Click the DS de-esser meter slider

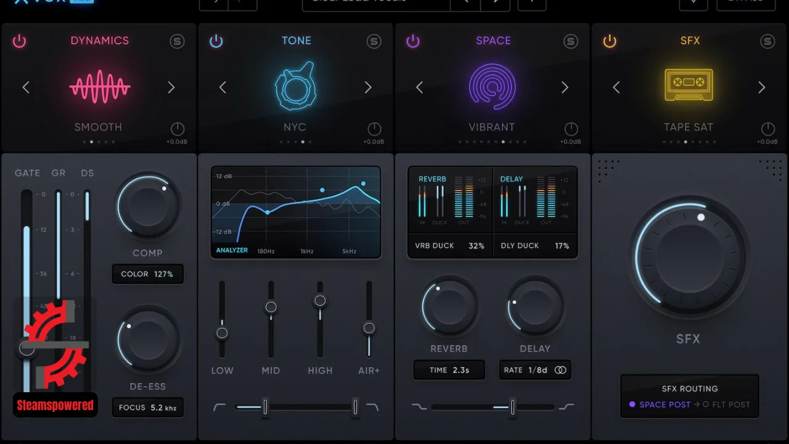[87, 290]
